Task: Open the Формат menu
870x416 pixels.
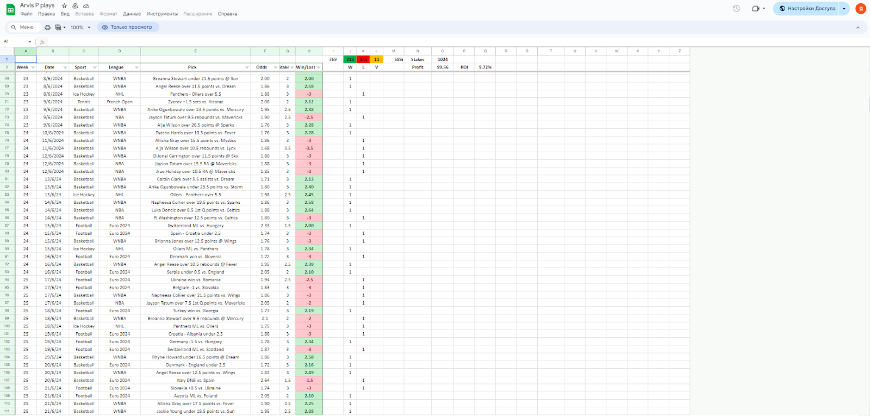Action: 108,14
